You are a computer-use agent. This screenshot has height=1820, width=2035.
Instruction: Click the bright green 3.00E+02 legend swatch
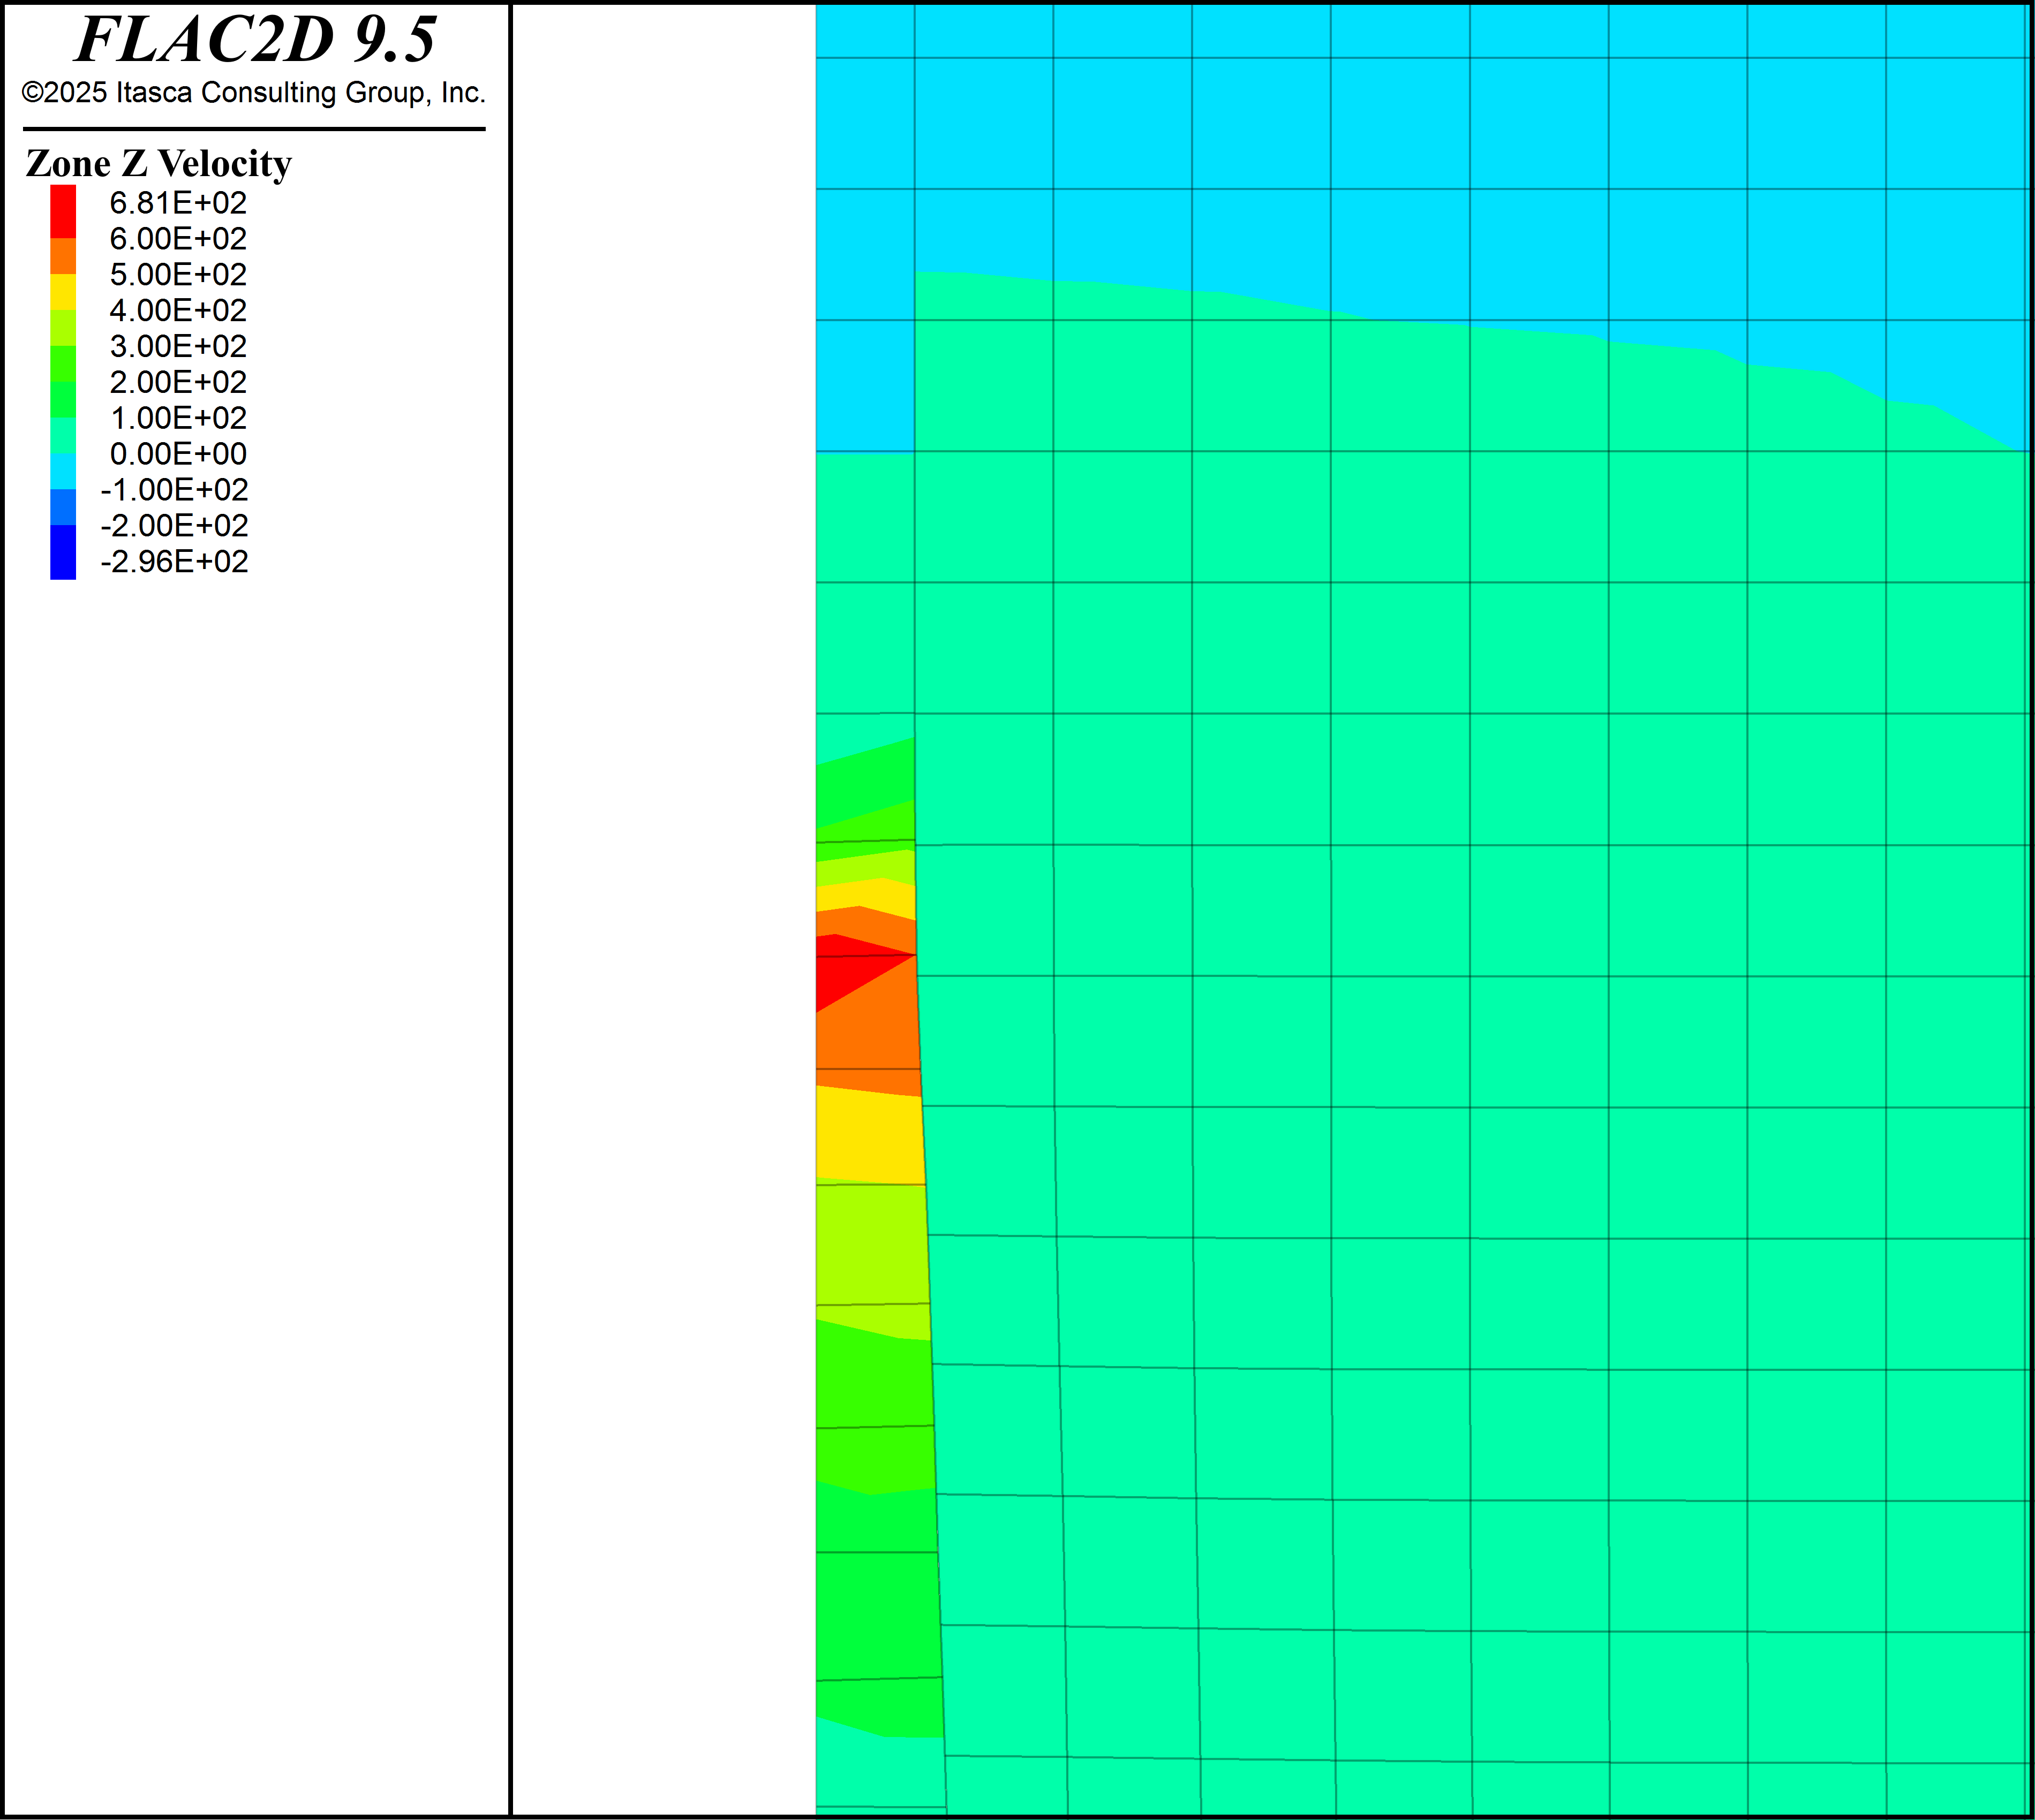(x=63, y=364)
